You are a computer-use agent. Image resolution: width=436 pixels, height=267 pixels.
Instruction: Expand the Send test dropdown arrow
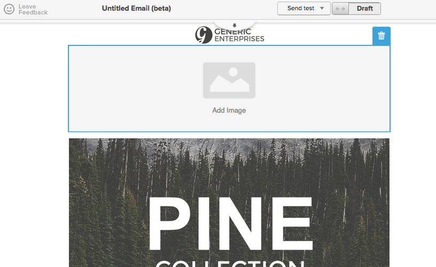322,9
